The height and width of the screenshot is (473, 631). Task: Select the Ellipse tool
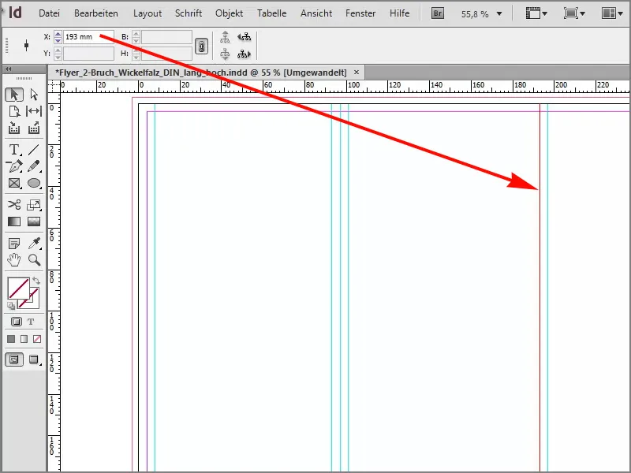click(34, 184)
